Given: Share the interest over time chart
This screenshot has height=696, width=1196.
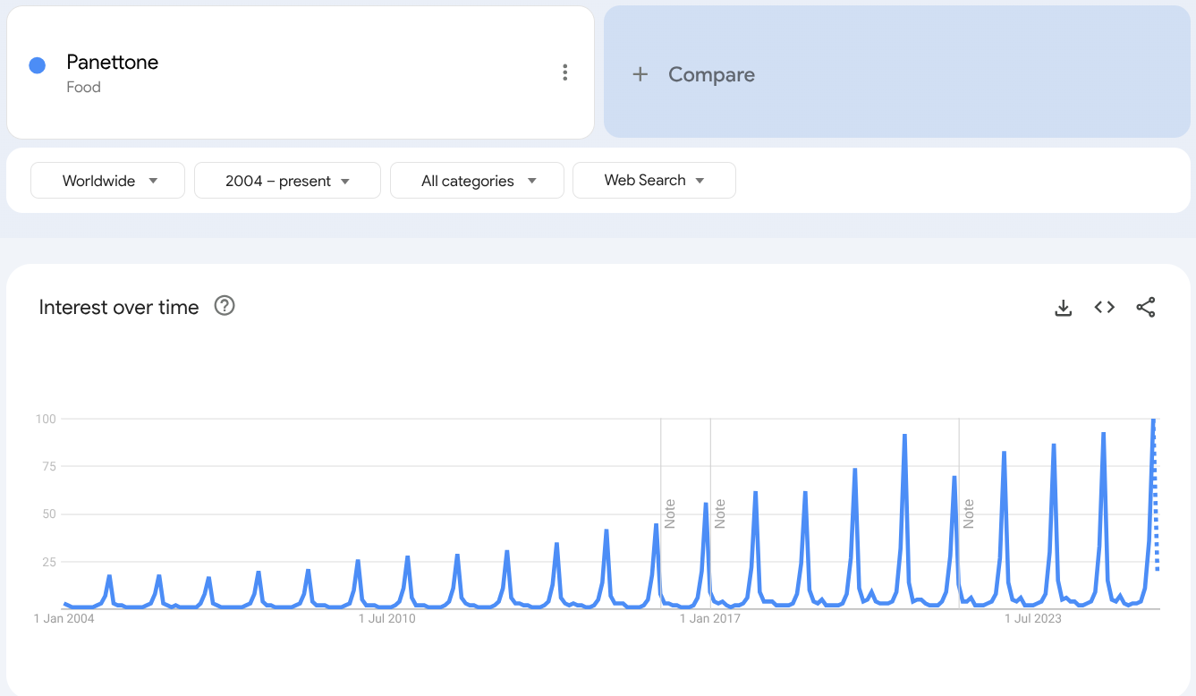Looking at the screenshot, I should coord(1146,308).
